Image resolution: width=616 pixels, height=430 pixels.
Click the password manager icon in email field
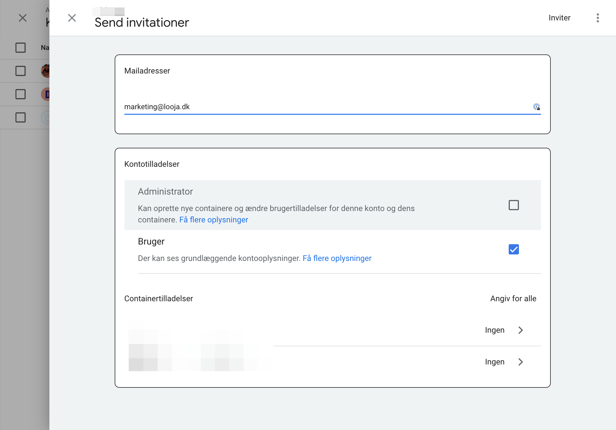coord(537,107)
